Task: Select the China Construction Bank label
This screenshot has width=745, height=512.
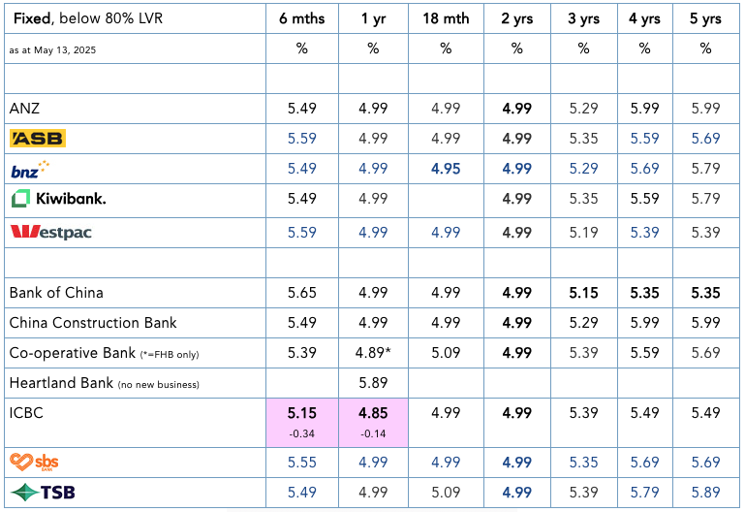Action: [93, 323]
